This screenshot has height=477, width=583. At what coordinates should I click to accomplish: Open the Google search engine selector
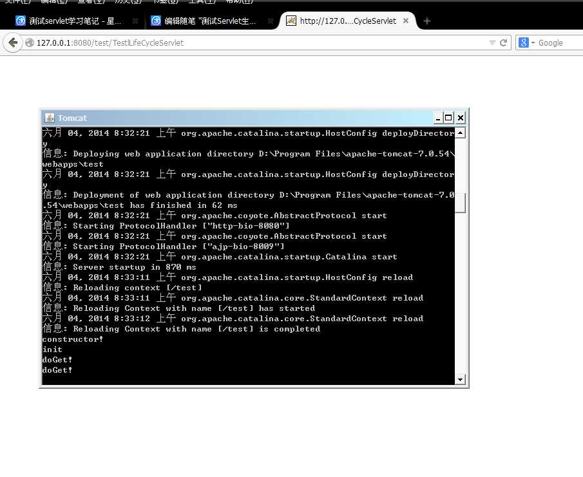pos(526,42)
